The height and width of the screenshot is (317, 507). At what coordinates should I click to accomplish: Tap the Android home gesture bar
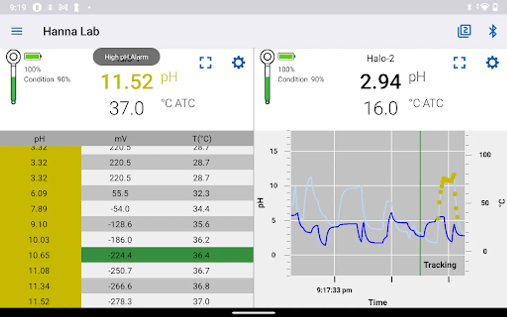(254, 312)
